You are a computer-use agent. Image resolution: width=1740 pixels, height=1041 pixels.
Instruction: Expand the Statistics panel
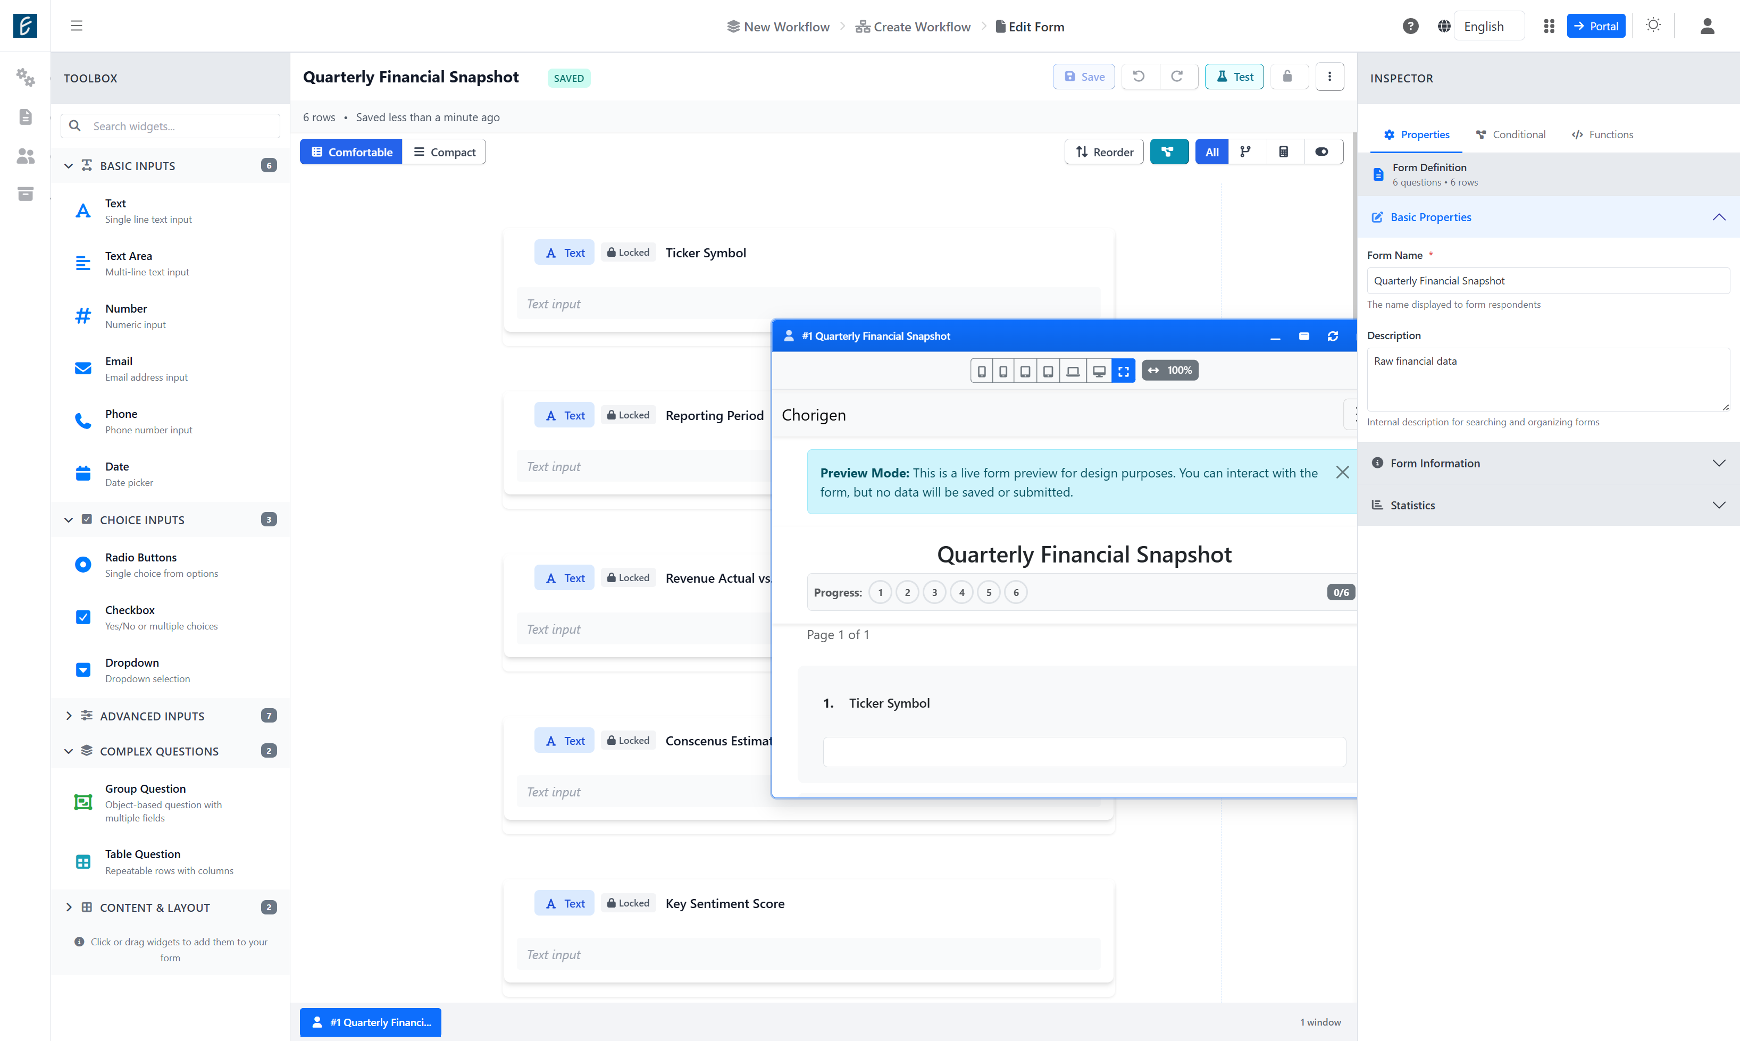point(1549,505)
